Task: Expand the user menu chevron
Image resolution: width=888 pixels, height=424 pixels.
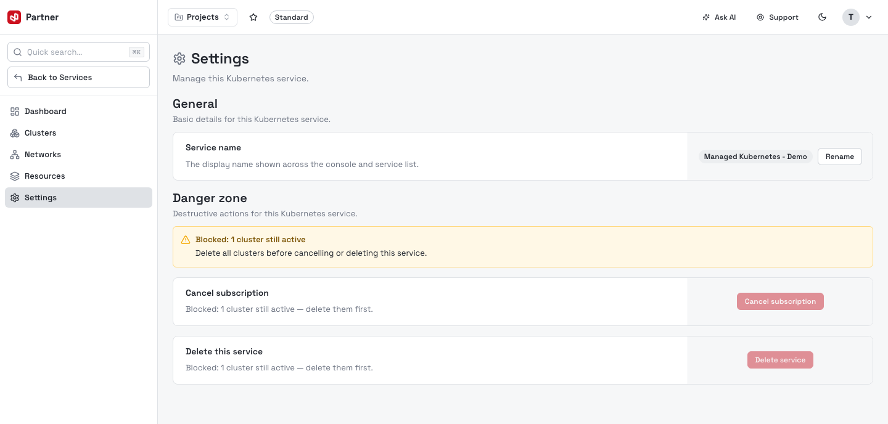Action: (x=869, y=17)
